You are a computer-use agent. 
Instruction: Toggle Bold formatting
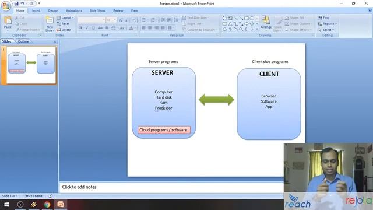80,28
